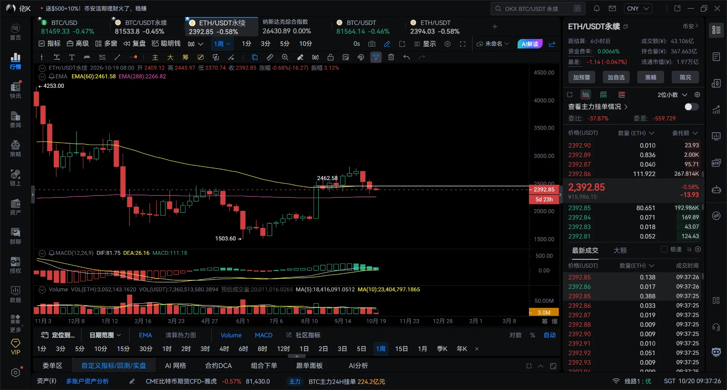Click the OKX BTC/USDT search field
The height and width of the screenshot is (390, 727).
[x=538, y=8]
